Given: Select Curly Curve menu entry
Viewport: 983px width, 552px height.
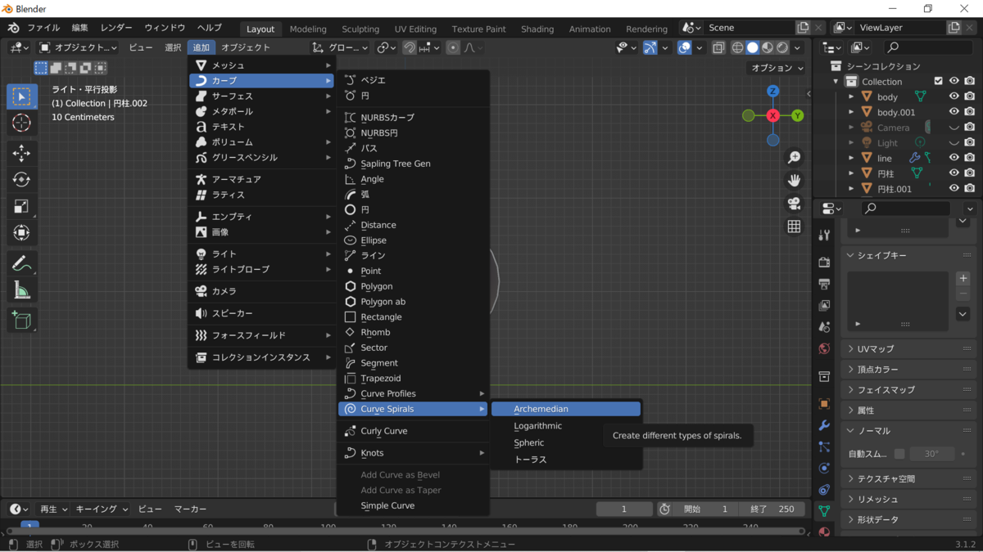Looking at the screenshot, I should [414, 431].
